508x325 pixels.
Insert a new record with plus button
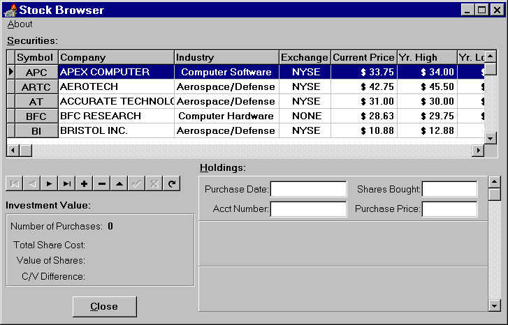pos(85,183)
